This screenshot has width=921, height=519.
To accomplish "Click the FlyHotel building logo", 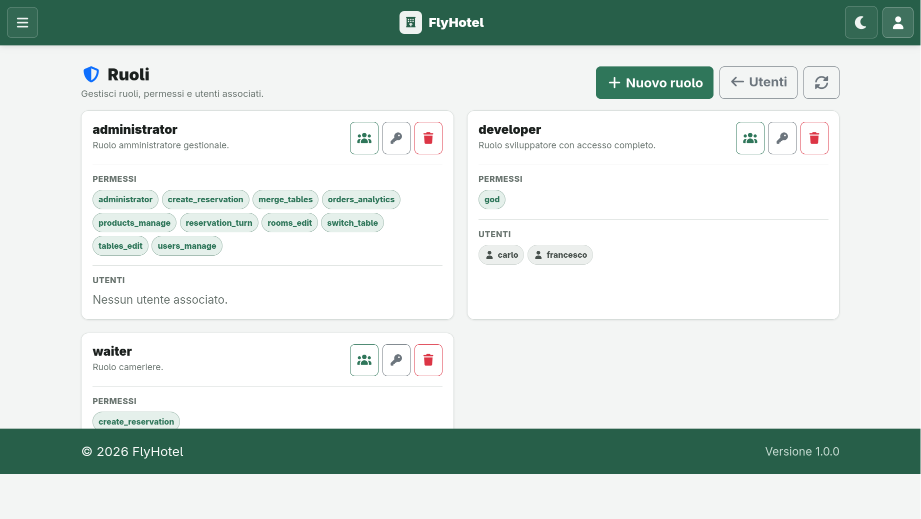I will (410, 22).
